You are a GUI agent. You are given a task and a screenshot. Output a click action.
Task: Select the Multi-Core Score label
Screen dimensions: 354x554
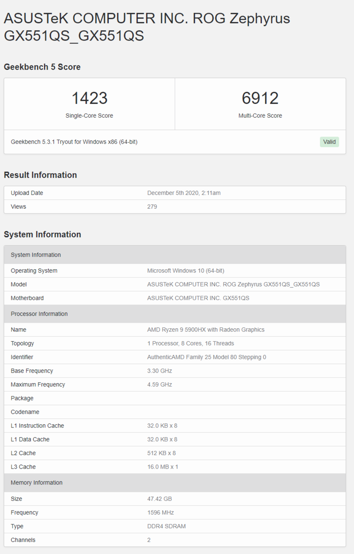tap(260, 116)
